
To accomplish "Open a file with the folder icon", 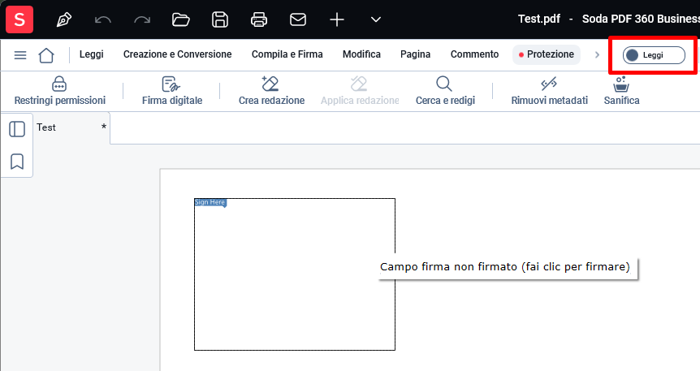I will pyautogui.click(x=181, y=19).
